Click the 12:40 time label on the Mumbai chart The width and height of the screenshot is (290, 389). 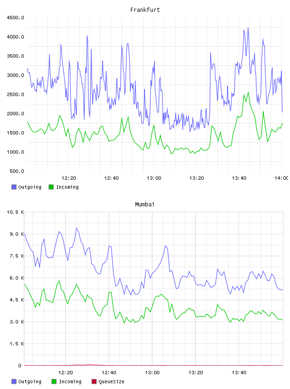click(109, 373)
